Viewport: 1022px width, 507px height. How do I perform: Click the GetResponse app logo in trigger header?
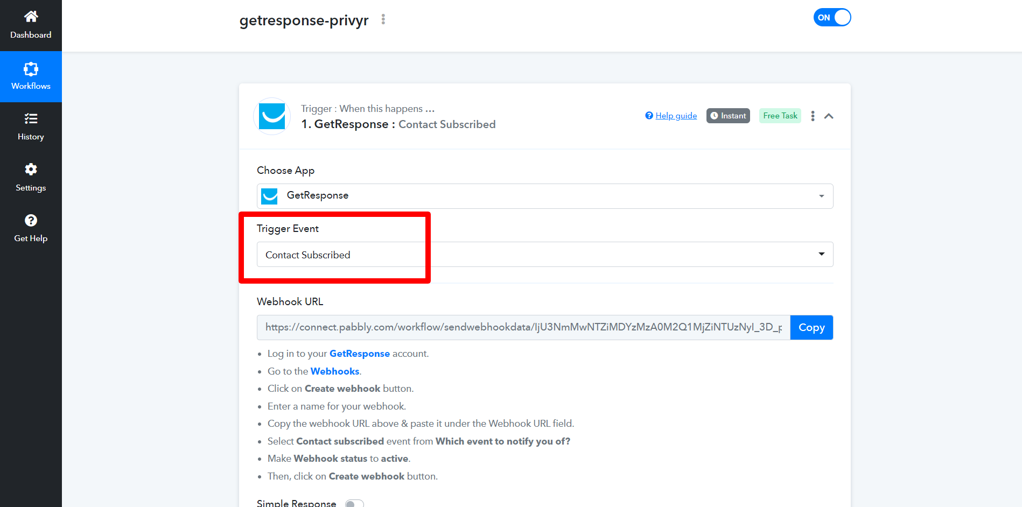click(x=272, y=116)
